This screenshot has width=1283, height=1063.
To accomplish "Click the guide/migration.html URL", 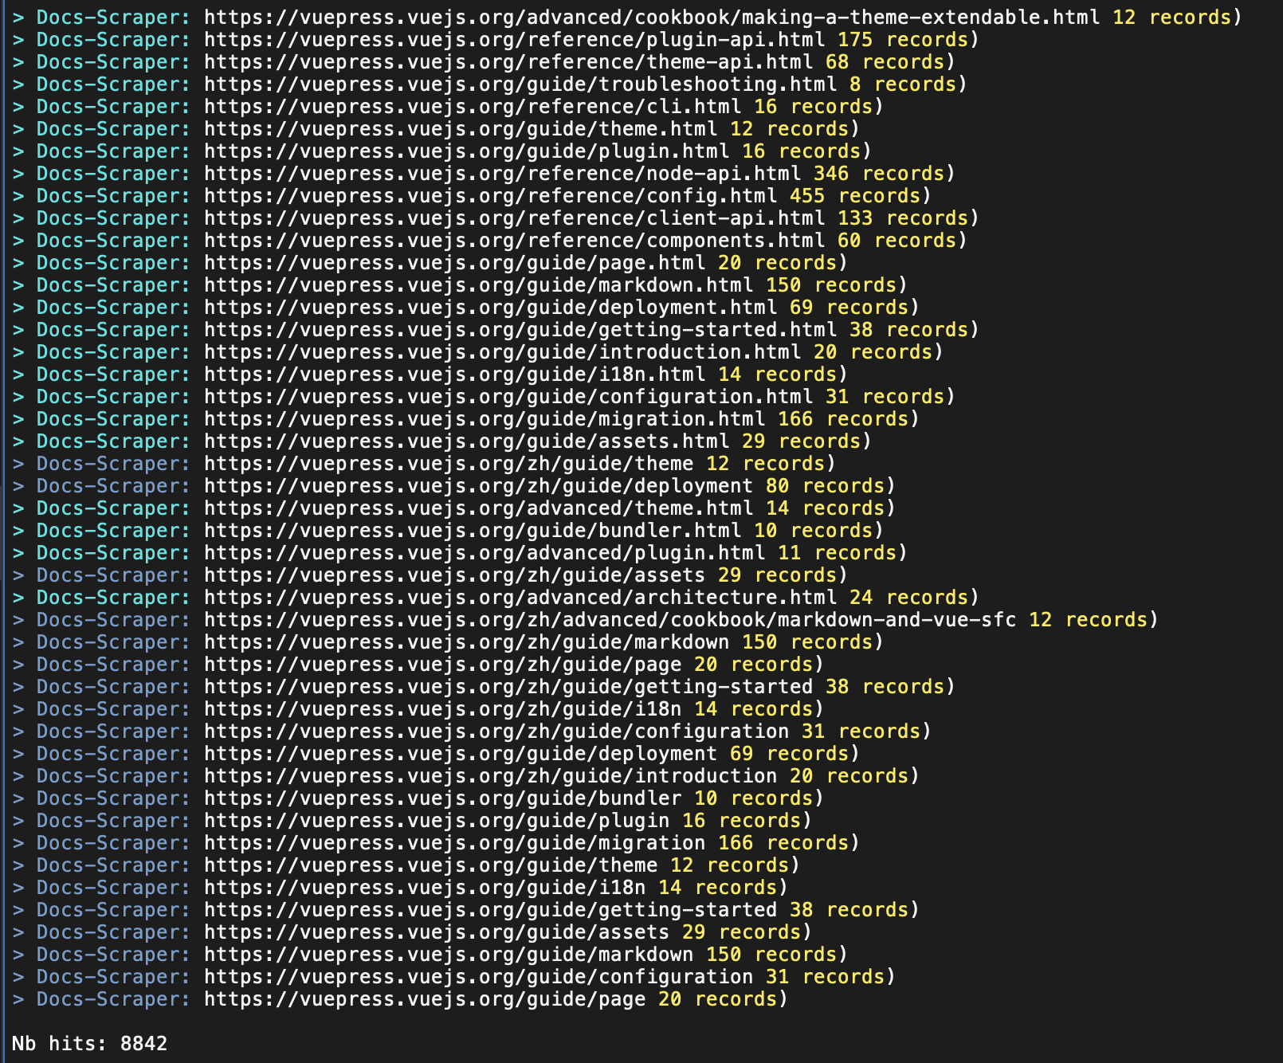I will 485,419.
